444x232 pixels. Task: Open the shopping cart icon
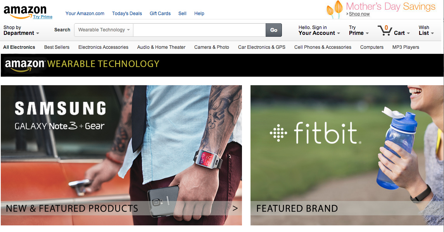[385, 30]
